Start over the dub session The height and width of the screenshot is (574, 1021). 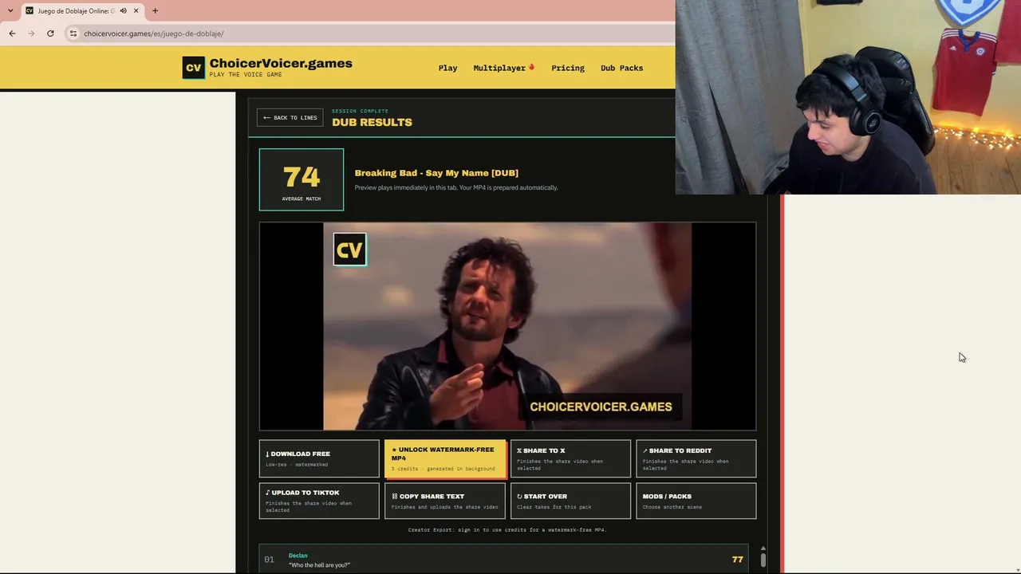point(570,501)
